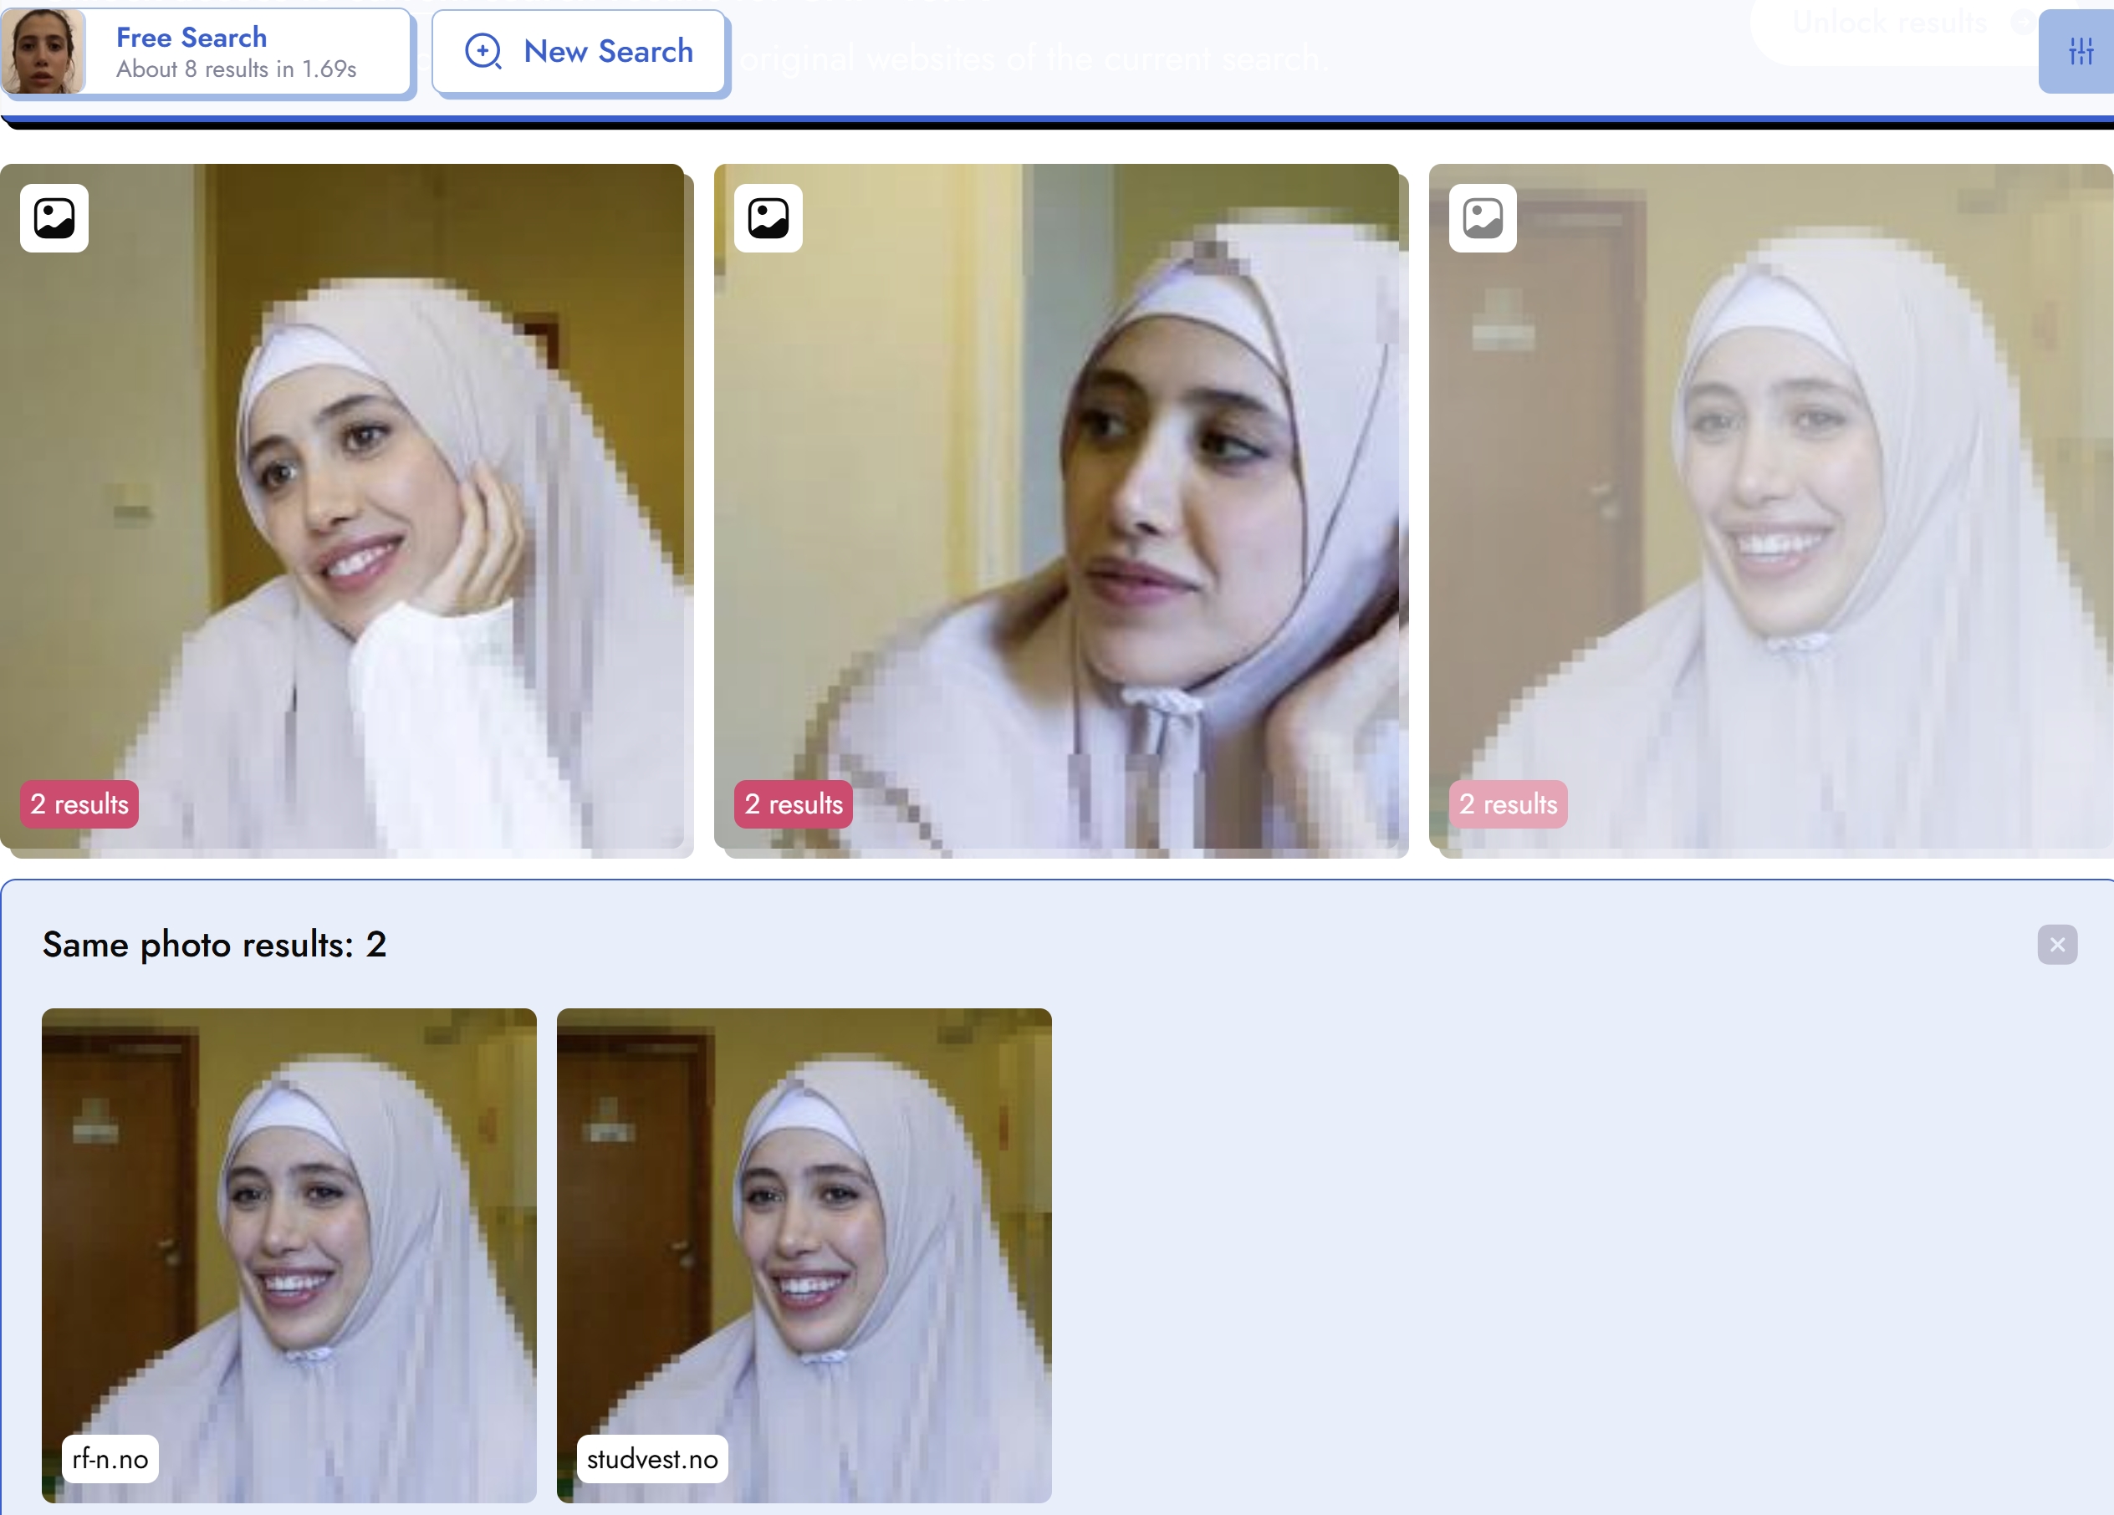Close the Same photo results panel

2057,945
